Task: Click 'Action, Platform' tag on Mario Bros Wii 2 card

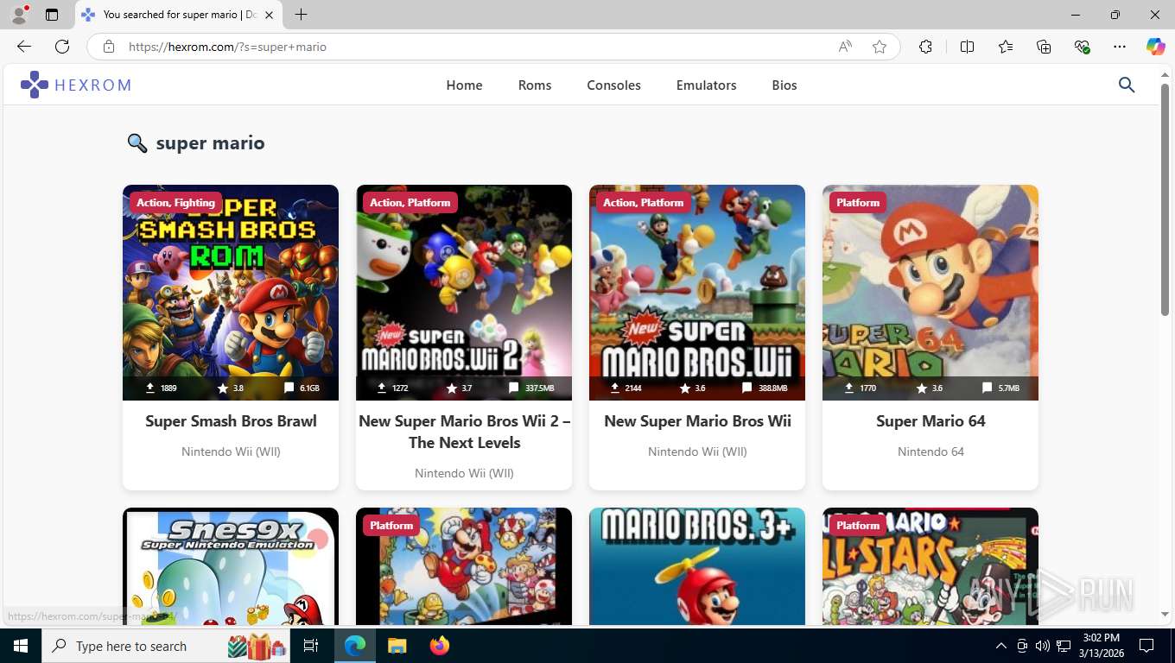Action: [x=410, y=203]
